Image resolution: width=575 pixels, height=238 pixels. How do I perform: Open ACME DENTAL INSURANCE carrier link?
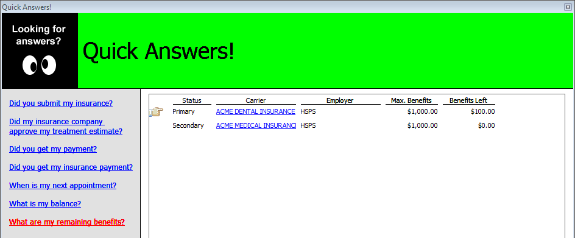[x=256, y=111]
